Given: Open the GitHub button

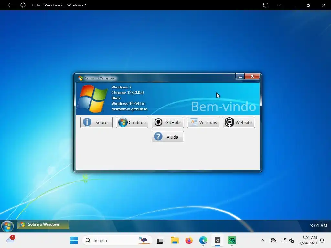Looking at the screenshot, I should coord(168,122).
